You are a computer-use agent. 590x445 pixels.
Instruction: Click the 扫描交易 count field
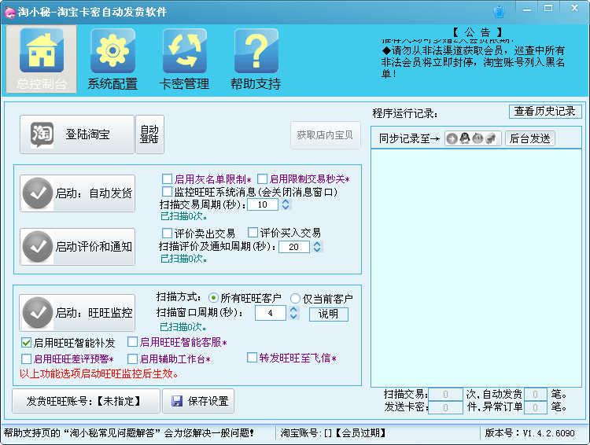click(445, 394)
